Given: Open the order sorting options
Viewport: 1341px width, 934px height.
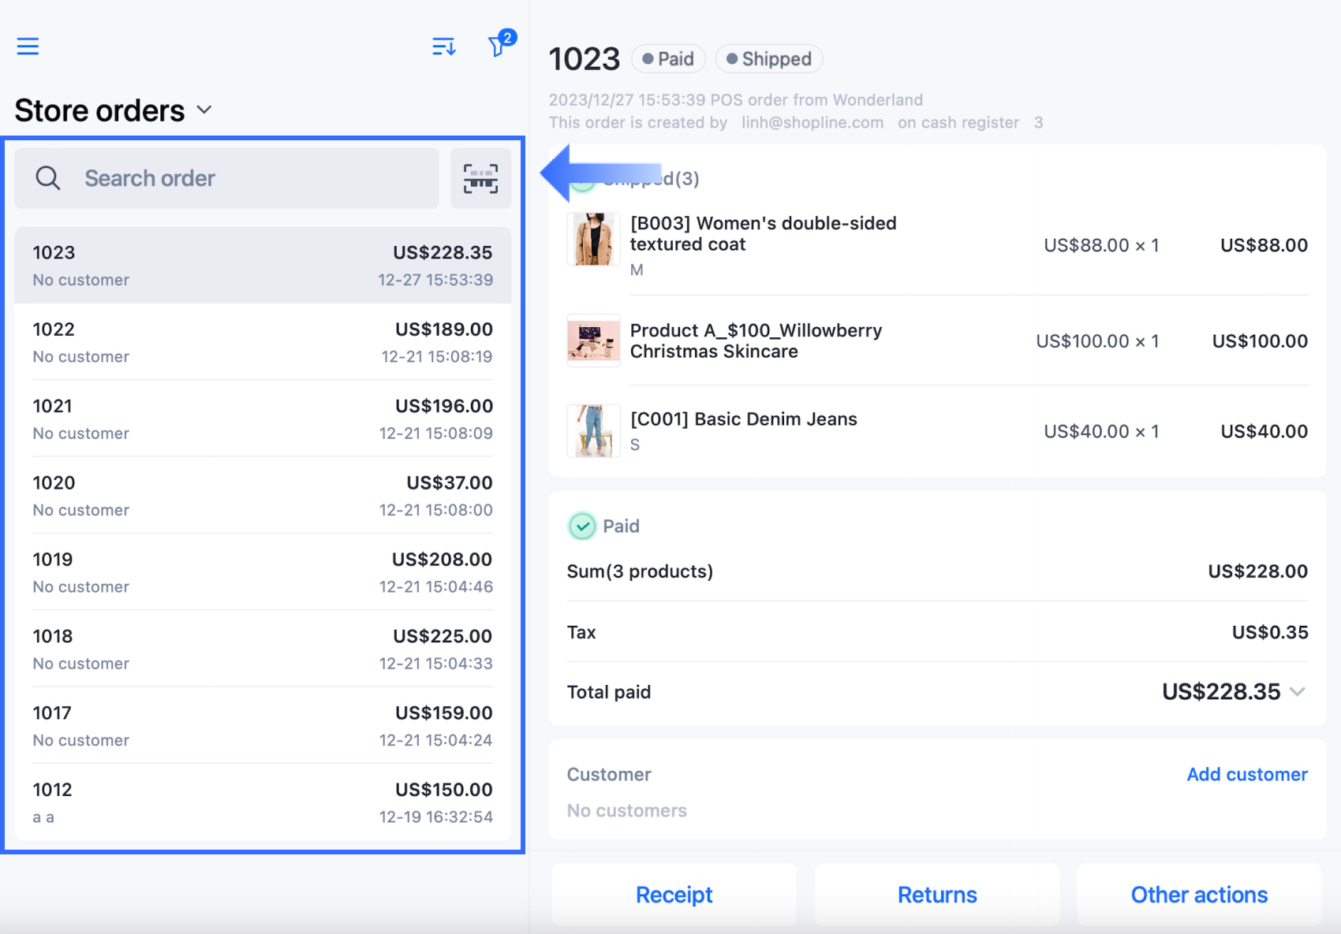Looking at the screenshot, I should click(444, 47).
